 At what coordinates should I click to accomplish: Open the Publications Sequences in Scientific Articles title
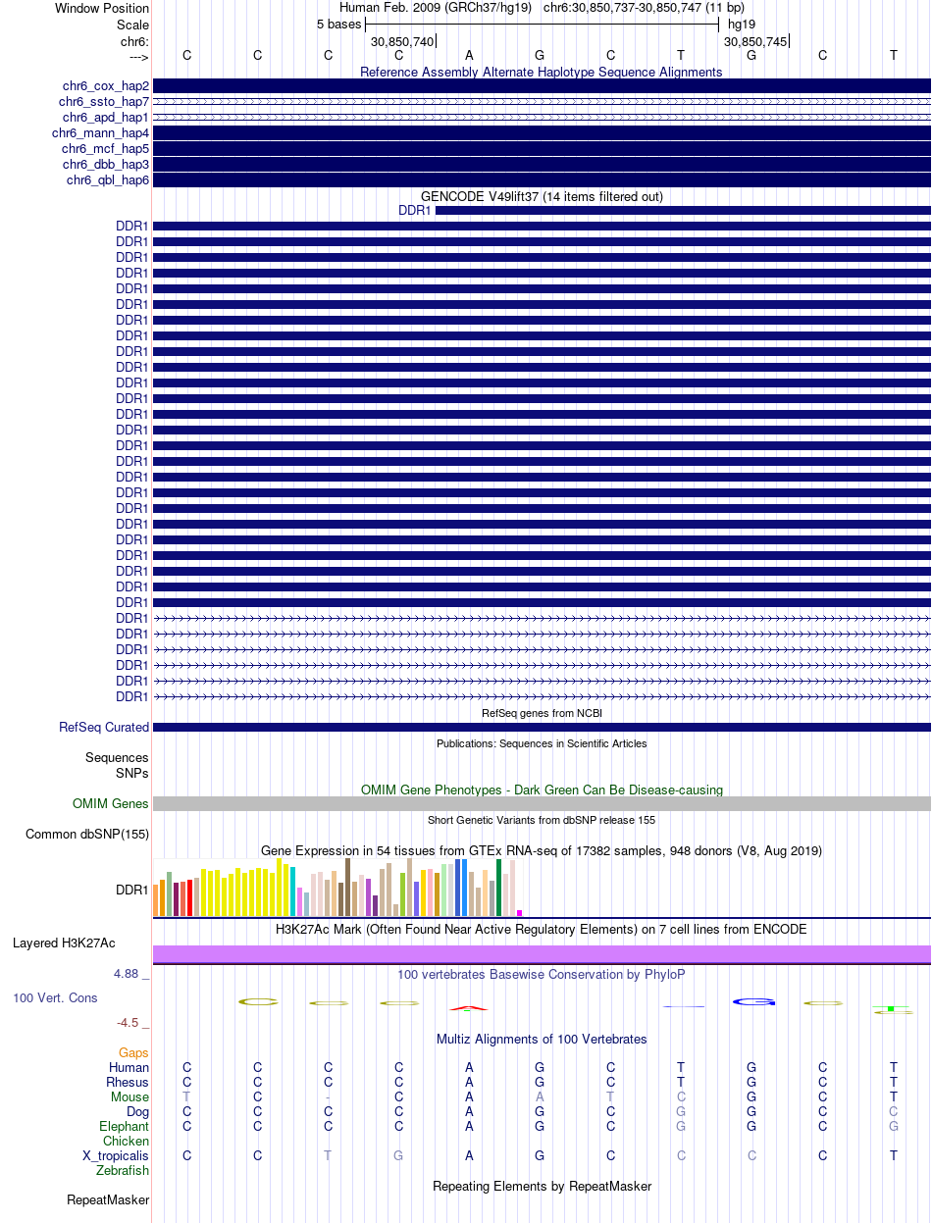[x=542, y=743]
